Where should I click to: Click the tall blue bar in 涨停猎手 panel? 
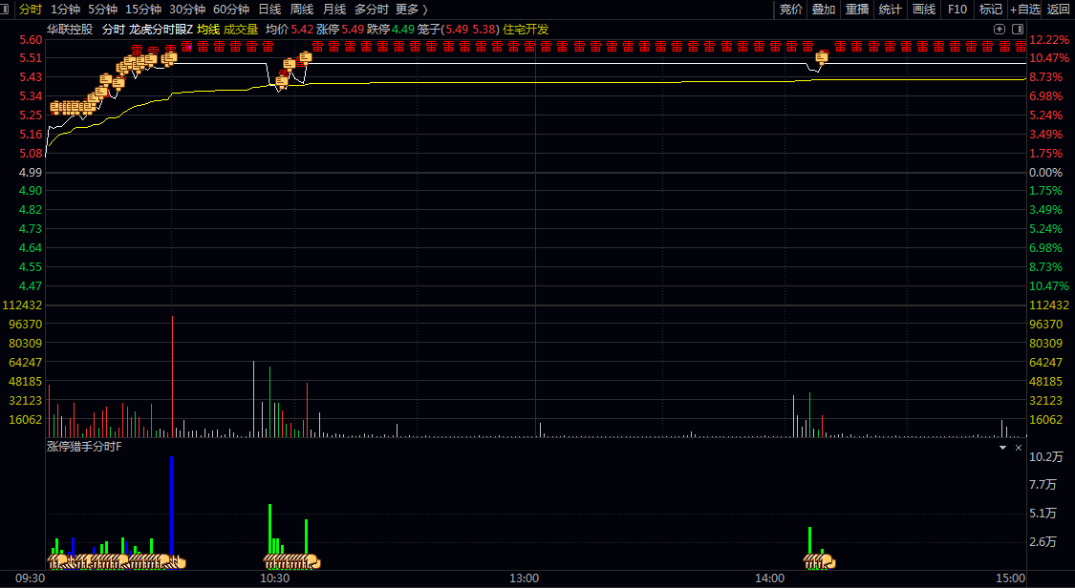click(x=171, y=505)
